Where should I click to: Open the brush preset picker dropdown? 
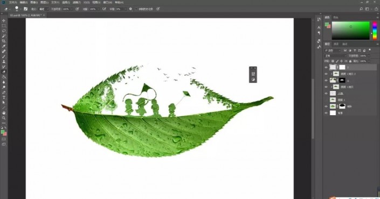20,9
